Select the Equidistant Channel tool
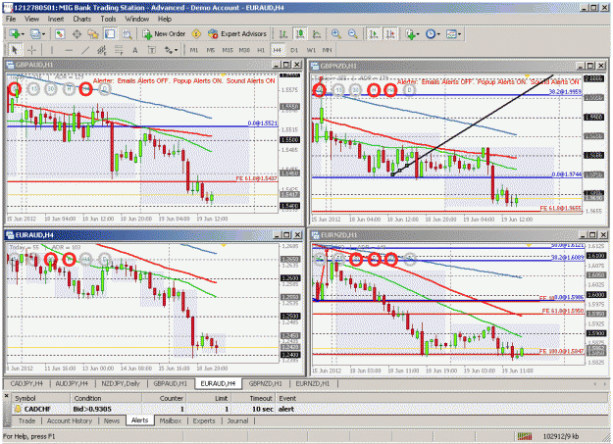 (x=102, y=50)
